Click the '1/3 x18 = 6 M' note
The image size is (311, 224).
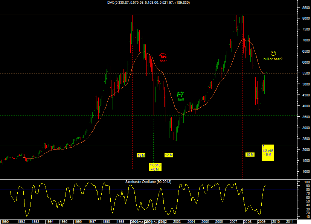pos(155,167)
